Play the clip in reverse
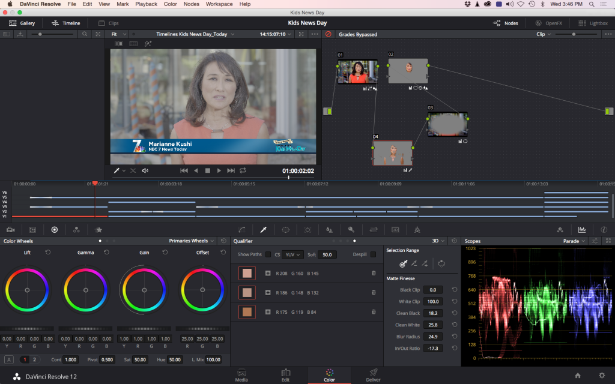The height and width of the screenshot is (384, 615). point(196,170)
